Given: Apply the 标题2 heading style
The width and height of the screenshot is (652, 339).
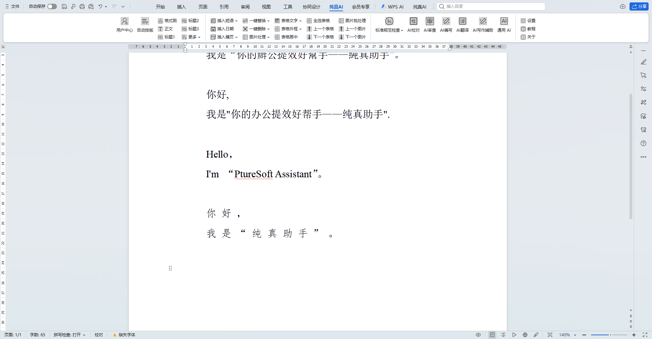Looking at the screenshot, I should pyautogui.click(x=190, y=21).
